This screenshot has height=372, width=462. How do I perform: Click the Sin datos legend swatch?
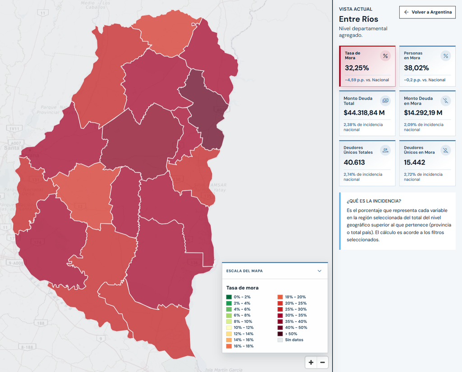pos(280,340)
